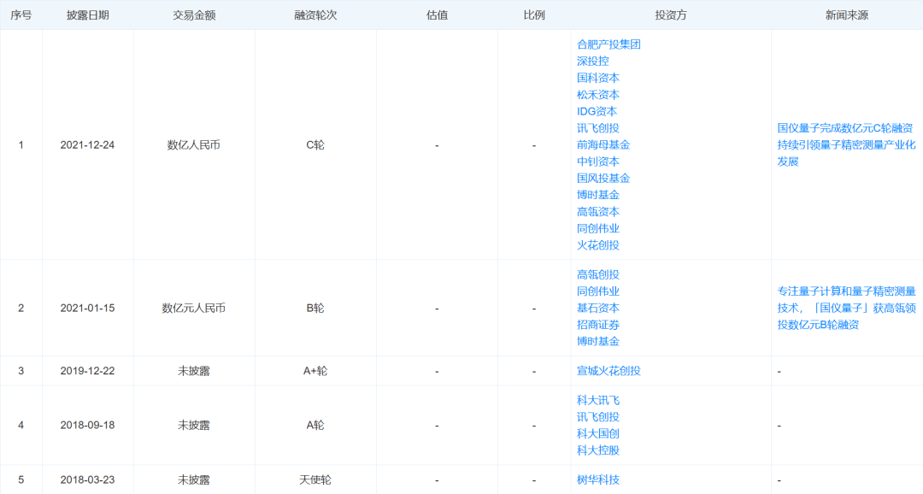
Task: Select the date cell 2019-12-22
Action: click(87, 371)
